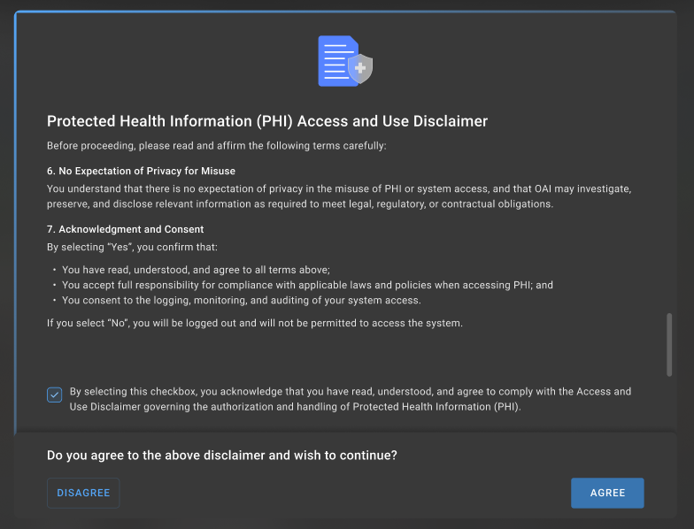The width and height of the screenshot is (694, 529).
Task: Click the '7. Acknowledgment and Consent' heading
Action: click(x=126, y=229)
